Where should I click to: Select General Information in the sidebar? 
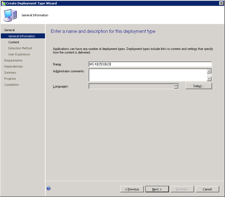point(22,36)
